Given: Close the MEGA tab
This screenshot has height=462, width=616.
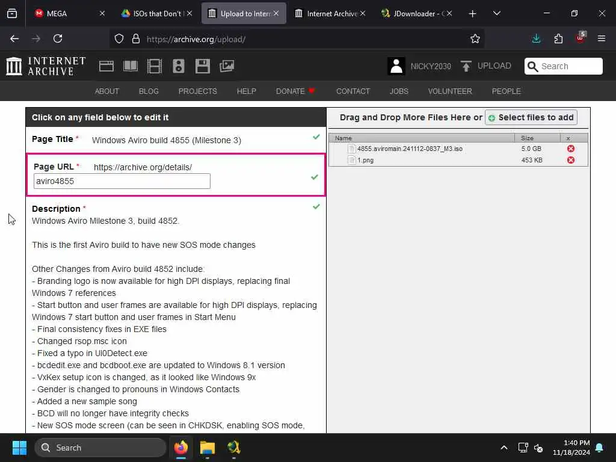Looking at the screenshot, I should (x=102, y=14).
